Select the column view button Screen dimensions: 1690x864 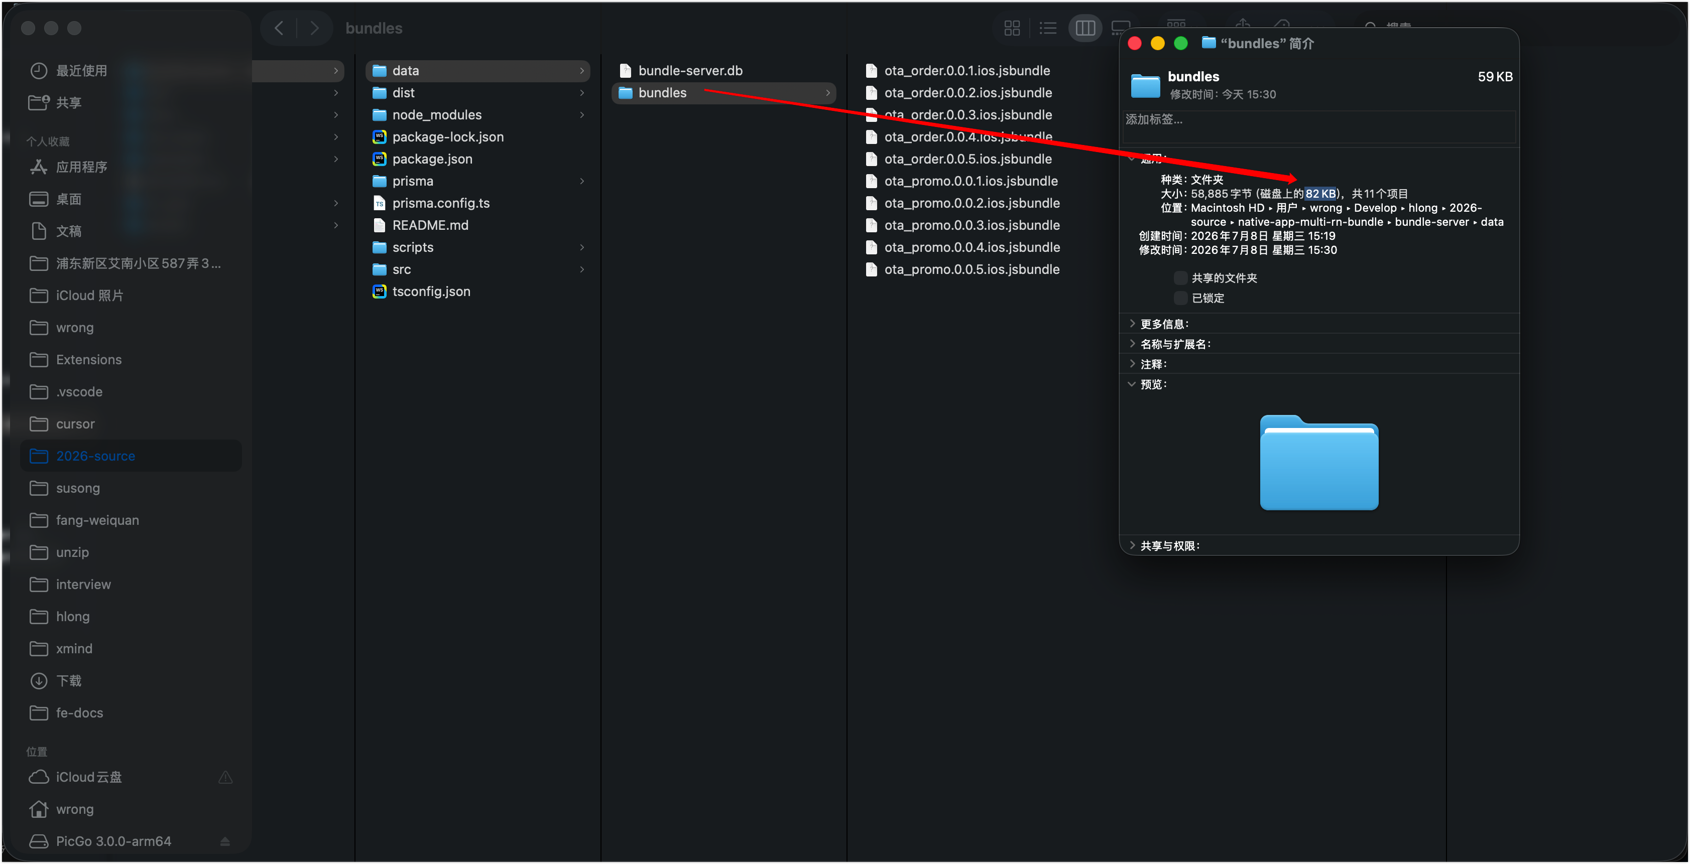pos(1084,28)
